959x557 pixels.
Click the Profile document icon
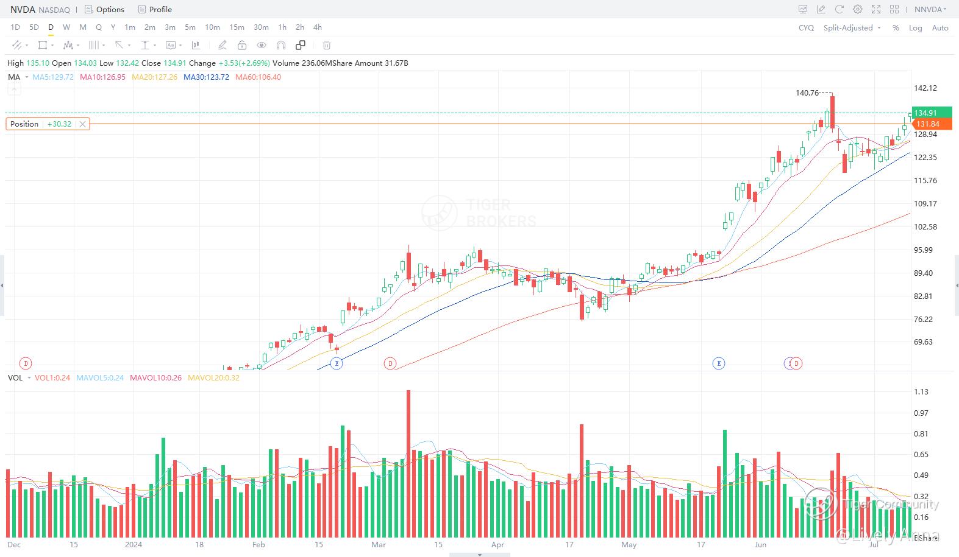tap(142, 9)
